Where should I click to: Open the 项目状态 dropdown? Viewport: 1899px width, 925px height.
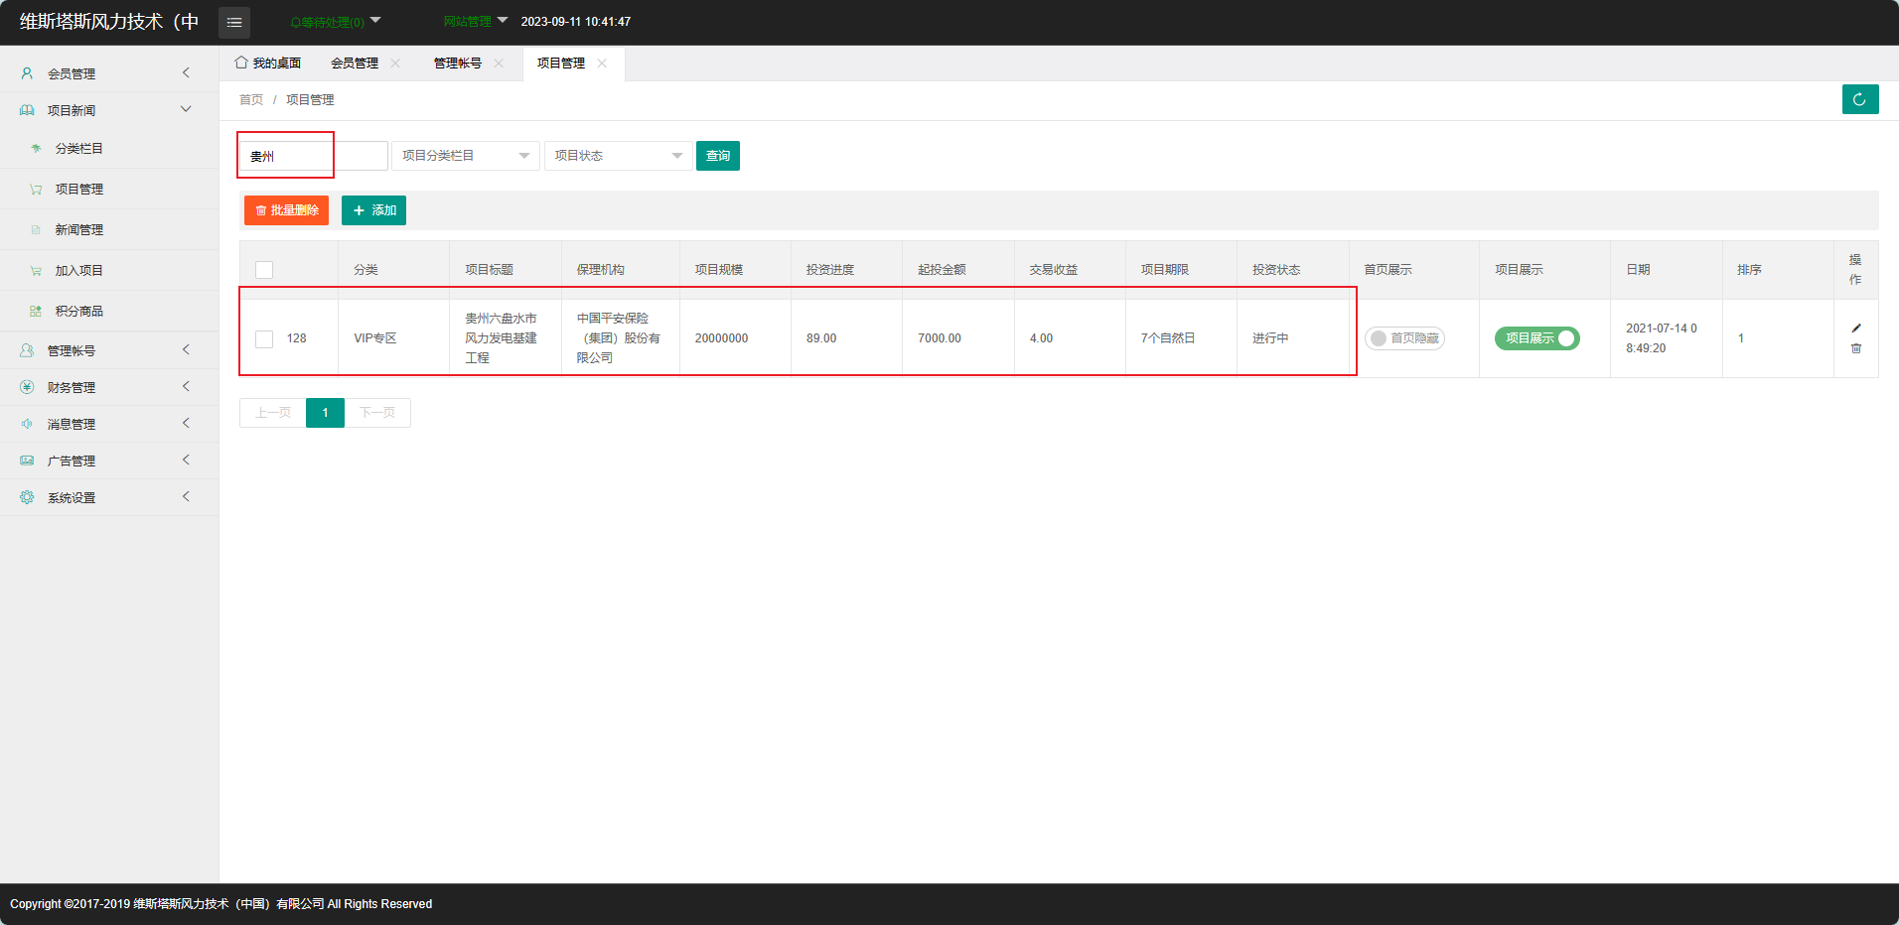[x=618, y=156]
